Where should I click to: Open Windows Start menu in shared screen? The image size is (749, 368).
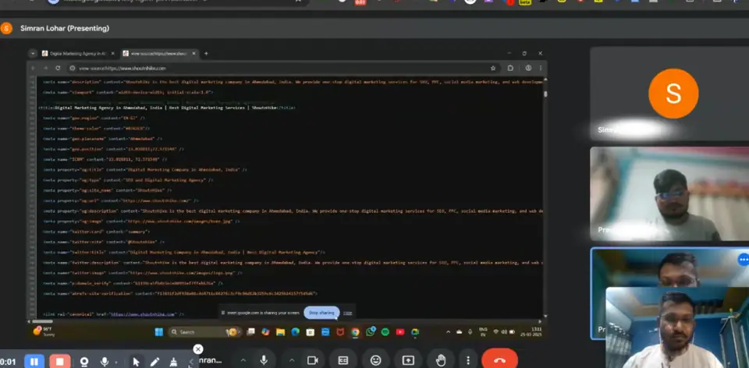[158, 331]
